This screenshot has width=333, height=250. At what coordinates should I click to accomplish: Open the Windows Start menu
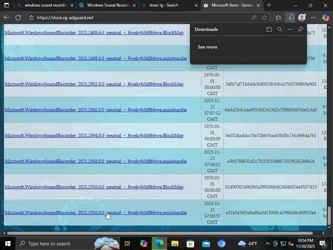8,243
